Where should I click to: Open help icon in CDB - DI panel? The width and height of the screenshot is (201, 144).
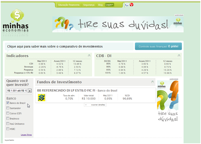tap(179, 56)
